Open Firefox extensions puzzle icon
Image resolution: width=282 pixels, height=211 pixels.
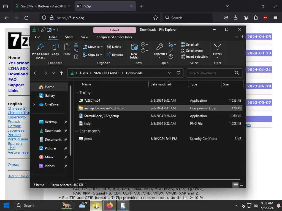click(256, 18)
